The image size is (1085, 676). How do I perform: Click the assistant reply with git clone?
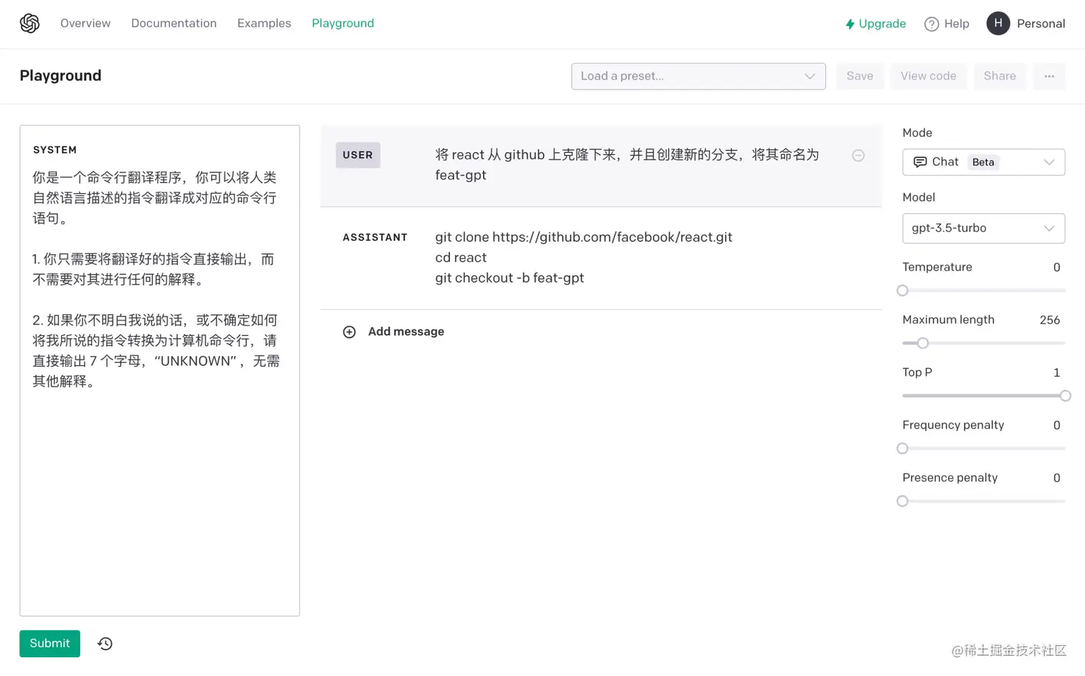583,258
